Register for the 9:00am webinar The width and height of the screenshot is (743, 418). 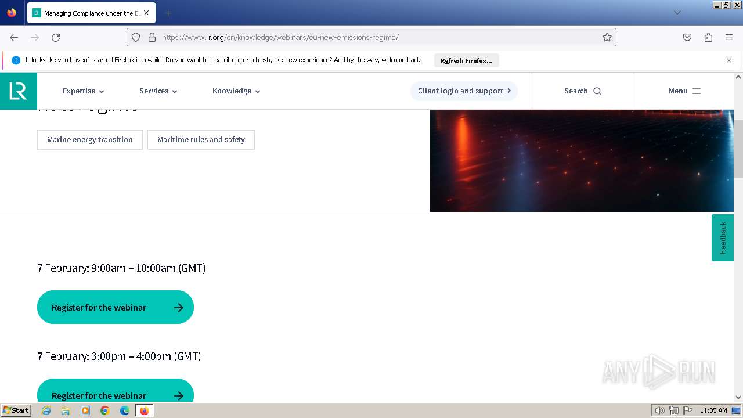(x=116, y=307)
